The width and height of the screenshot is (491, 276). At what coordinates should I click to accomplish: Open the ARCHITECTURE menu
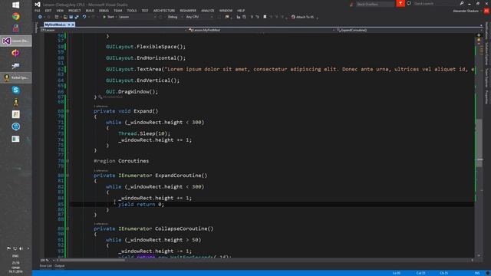click(x=164, y=11)
